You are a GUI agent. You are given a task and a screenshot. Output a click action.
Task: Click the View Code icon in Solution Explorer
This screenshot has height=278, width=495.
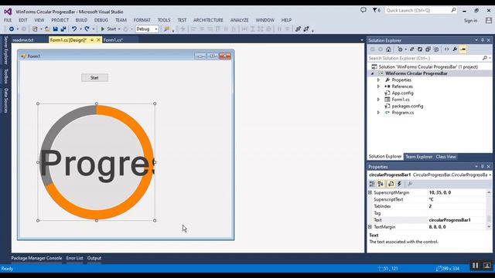click(x=446, y=49)
